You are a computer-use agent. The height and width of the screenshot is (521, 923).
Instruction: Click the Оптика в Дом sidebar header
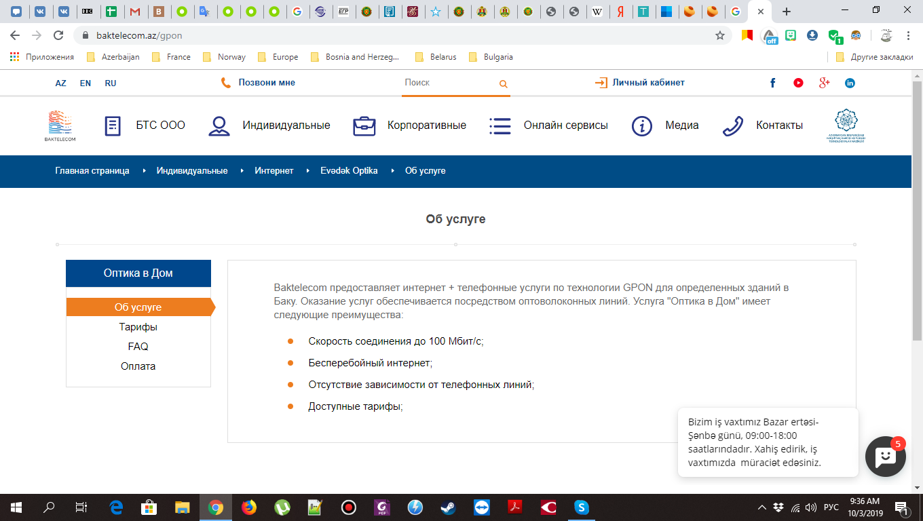pos(138,273)
